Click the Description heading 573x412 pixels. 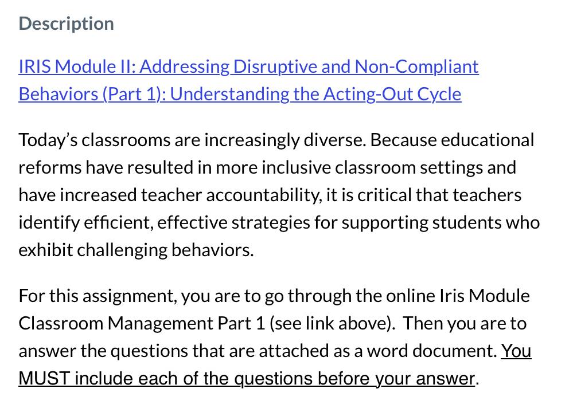pos(66,23)
